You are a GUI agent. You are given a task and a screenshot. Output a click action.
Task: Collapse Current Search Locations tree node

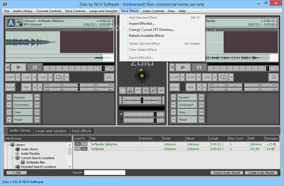click(12, 158)
